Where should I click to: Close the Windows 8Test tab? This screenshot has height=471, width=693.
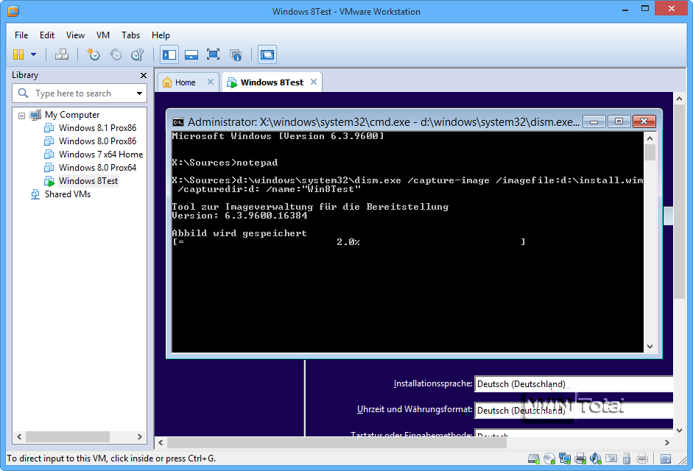pos(314,82)
